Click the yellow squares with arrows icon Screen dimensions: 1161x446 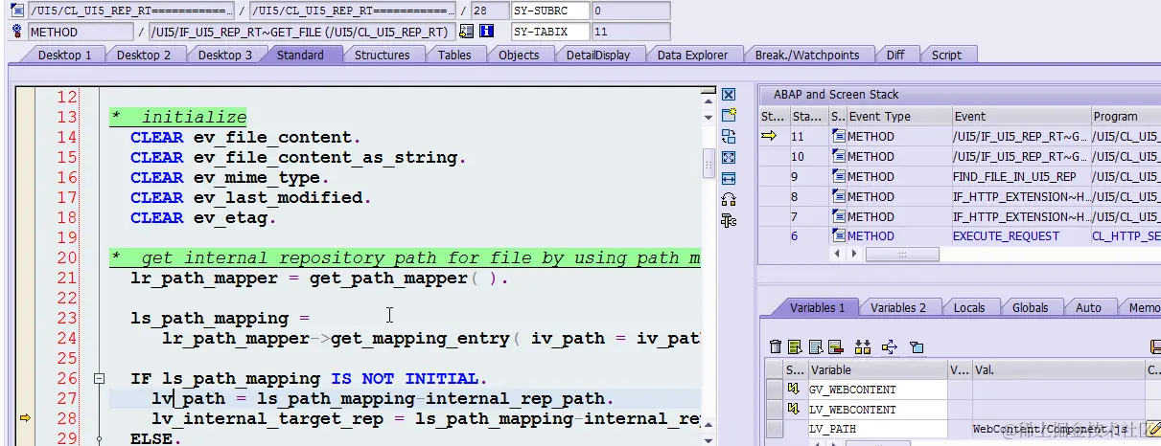point(862,346)
